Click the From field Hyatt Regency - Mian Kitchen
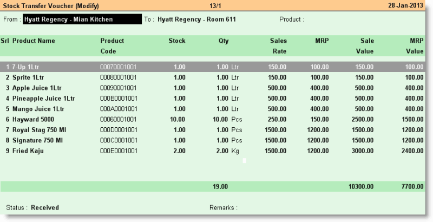The width and height of the screenshot is (433, 222). (82, 19)
